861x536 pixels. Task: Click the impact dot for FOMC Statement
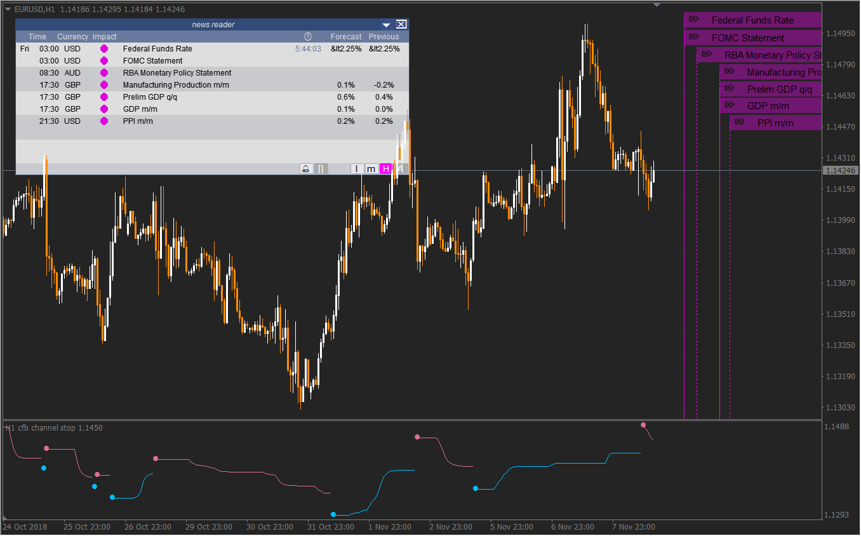(x=104, y=61)
